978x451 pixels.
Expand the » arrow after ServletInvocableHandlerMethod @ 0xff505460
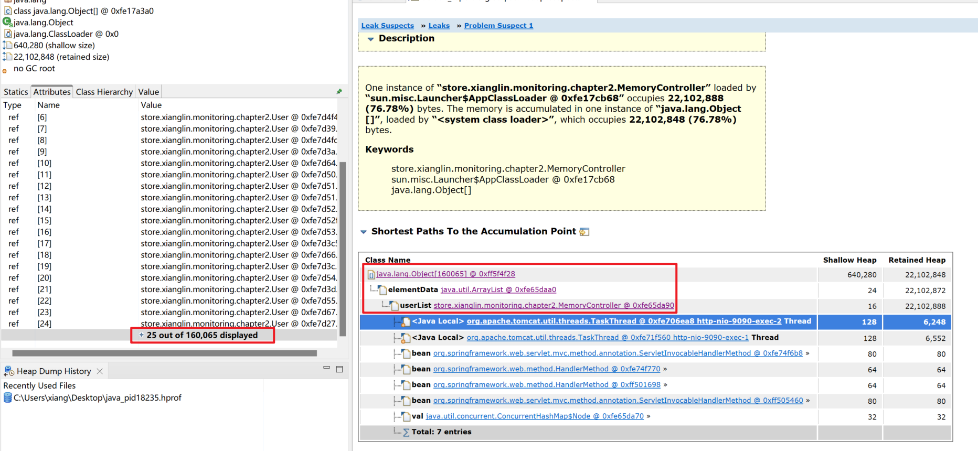(x=807, y=401)
